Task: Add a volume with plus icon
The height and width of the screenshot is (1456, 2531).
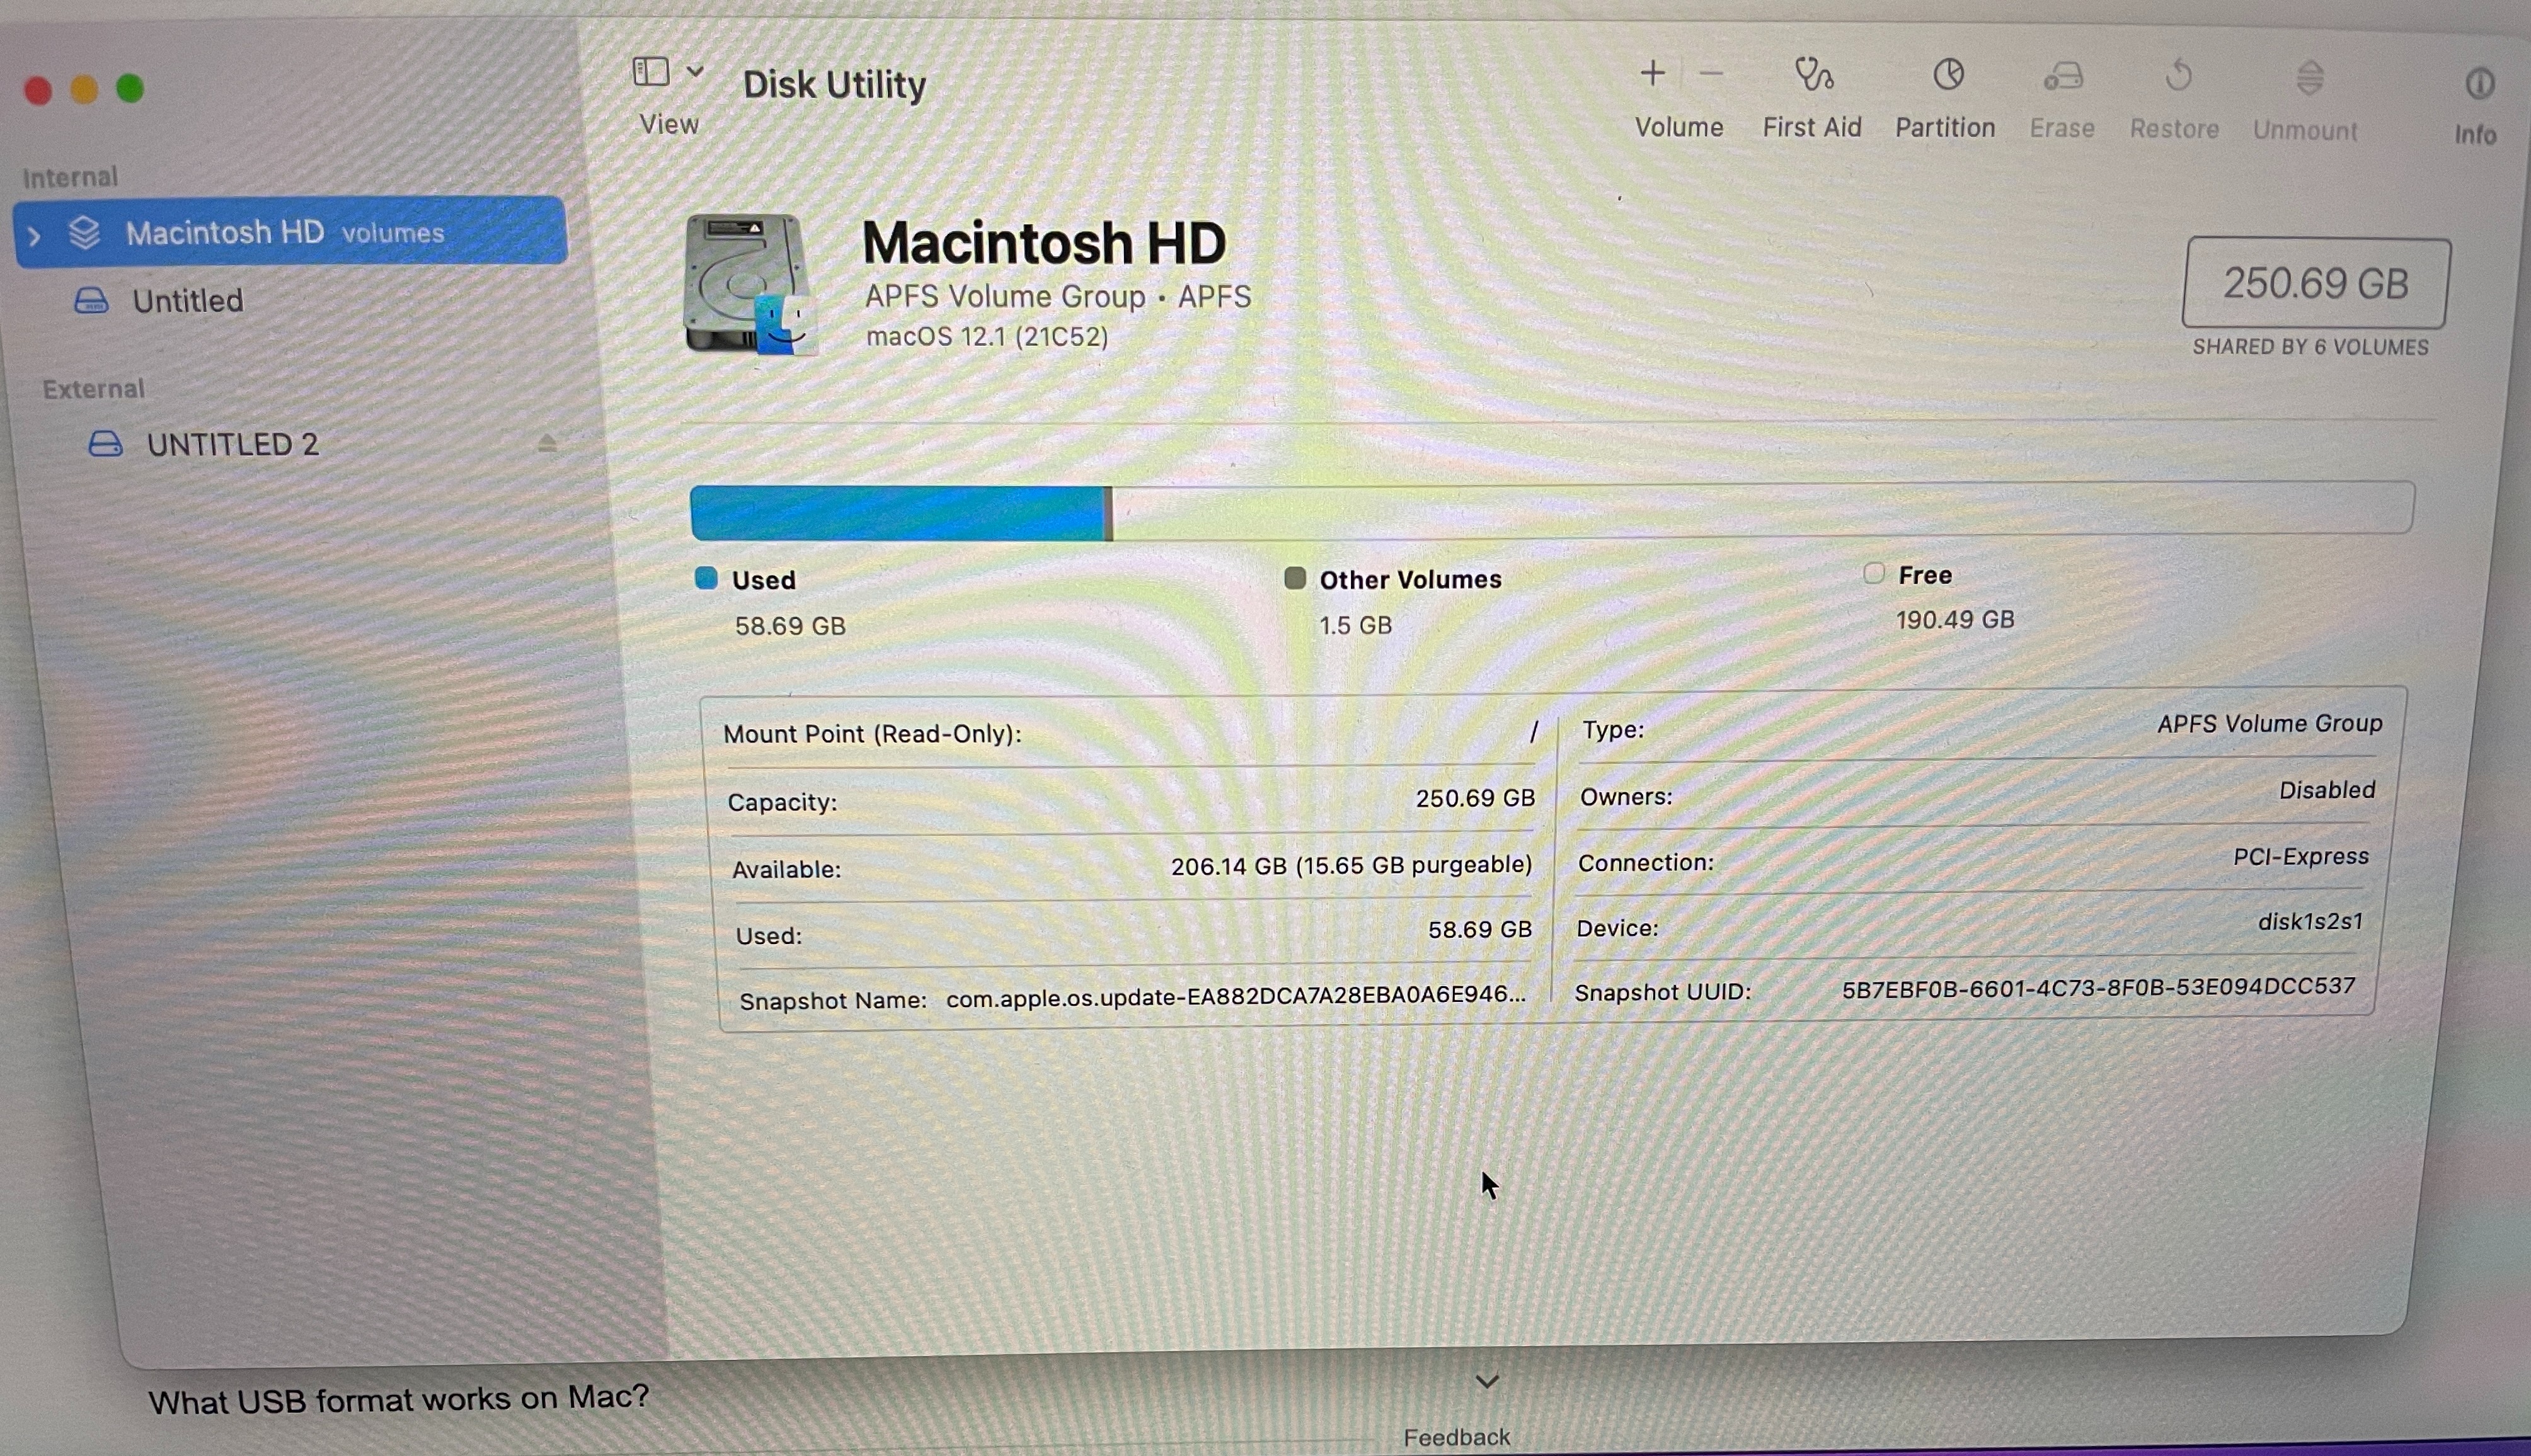Action: 1653,73
